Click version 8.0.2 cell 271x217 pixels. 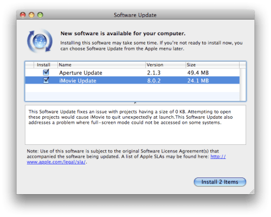(154, 80)
